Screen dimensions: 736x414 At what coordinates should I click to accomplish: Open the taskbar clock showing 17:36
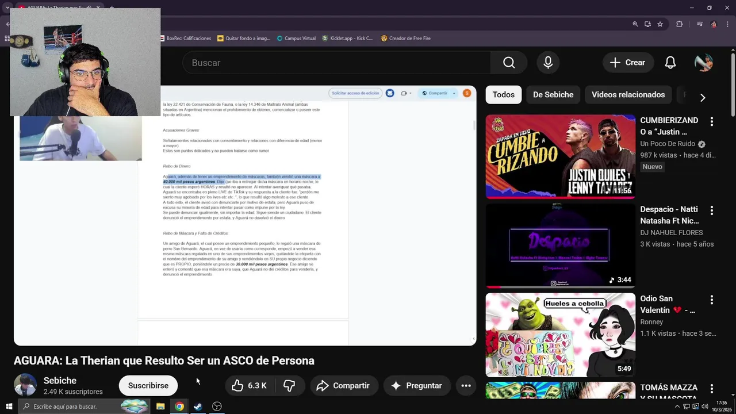[722, 407]
